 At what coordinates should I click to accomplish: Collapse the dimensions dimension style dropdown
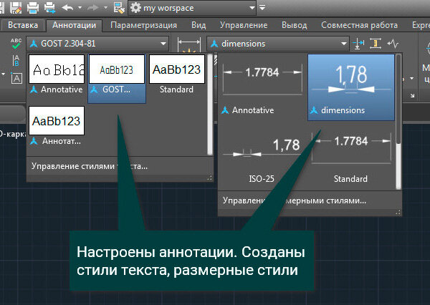(x=343, y=44)
